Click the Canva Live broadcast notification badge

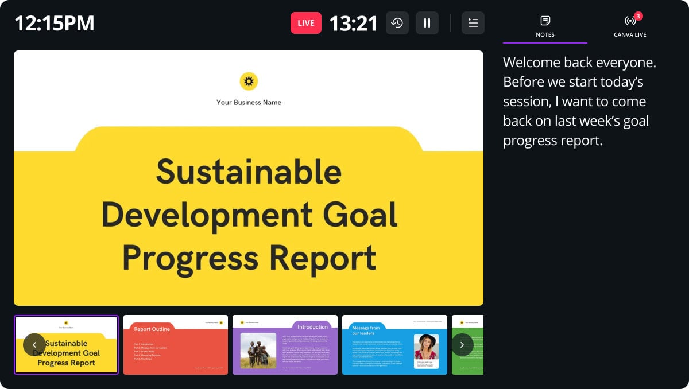coord(637,15)
